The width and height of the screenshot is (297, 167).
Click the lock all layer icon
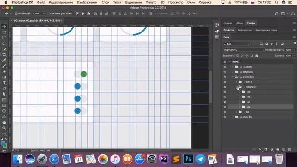(257, 56)
